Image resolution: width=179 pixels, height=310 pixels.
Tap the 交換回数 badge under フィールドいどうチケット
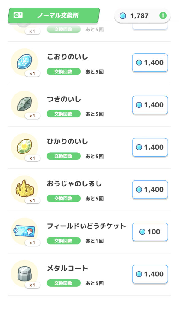64,241
